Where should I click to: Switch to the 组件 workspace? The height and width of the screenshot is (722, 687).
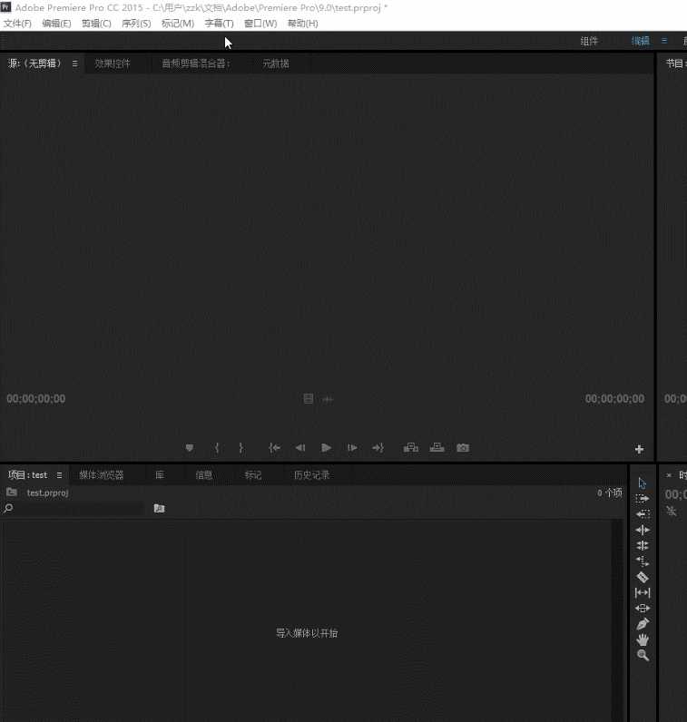tap(589, 41)
